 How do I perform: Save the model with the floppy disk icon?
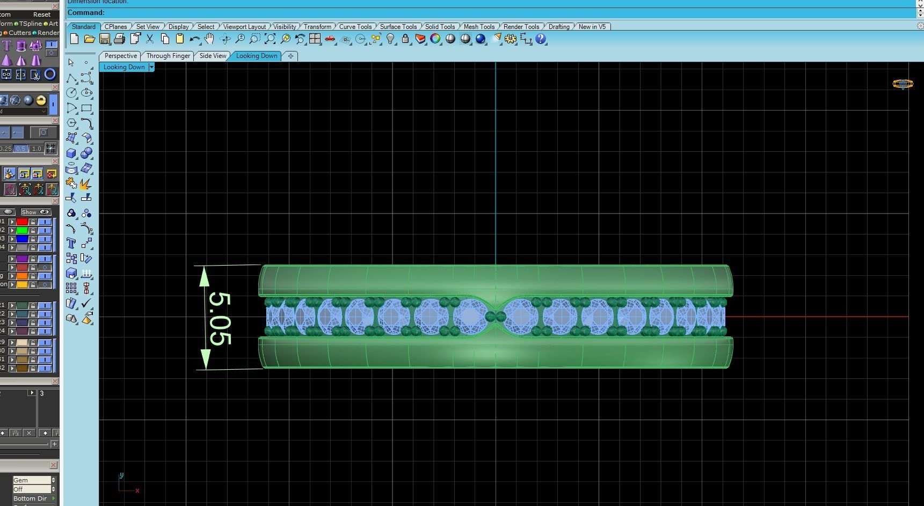105,39
